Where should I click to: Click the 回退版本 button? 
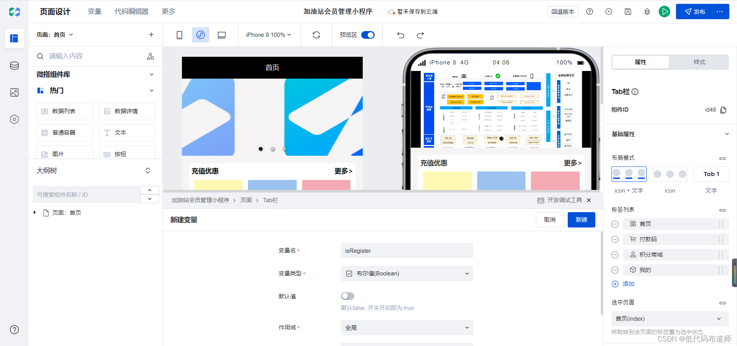563,12
